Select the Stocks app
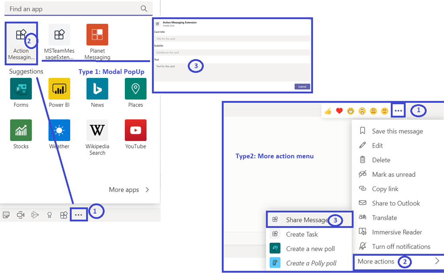Image resolution: width=444 pixels, height=273 pixels. [21, 130]
